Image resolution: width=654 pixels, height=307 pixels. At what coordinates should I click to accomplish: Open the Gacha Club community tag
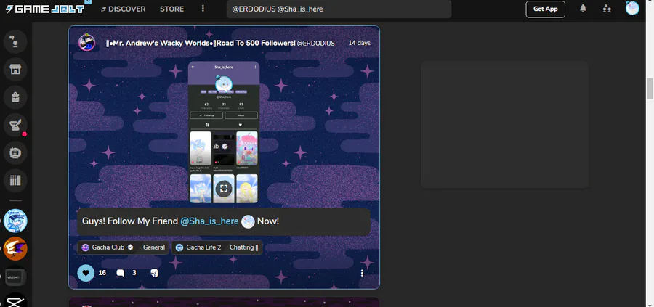tap(108, 247)
